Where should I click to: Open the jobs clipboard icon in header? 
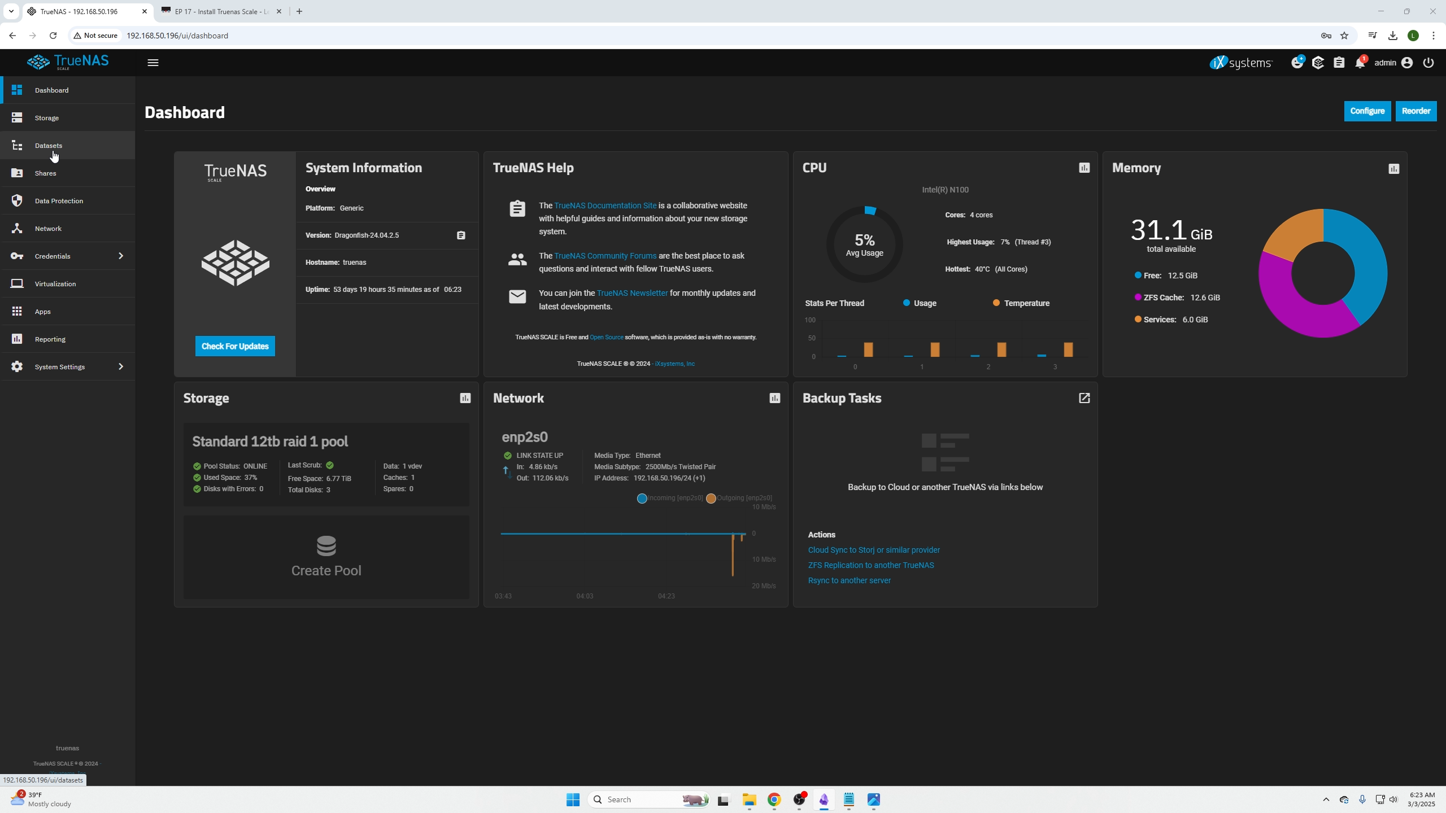point(1339,63)
